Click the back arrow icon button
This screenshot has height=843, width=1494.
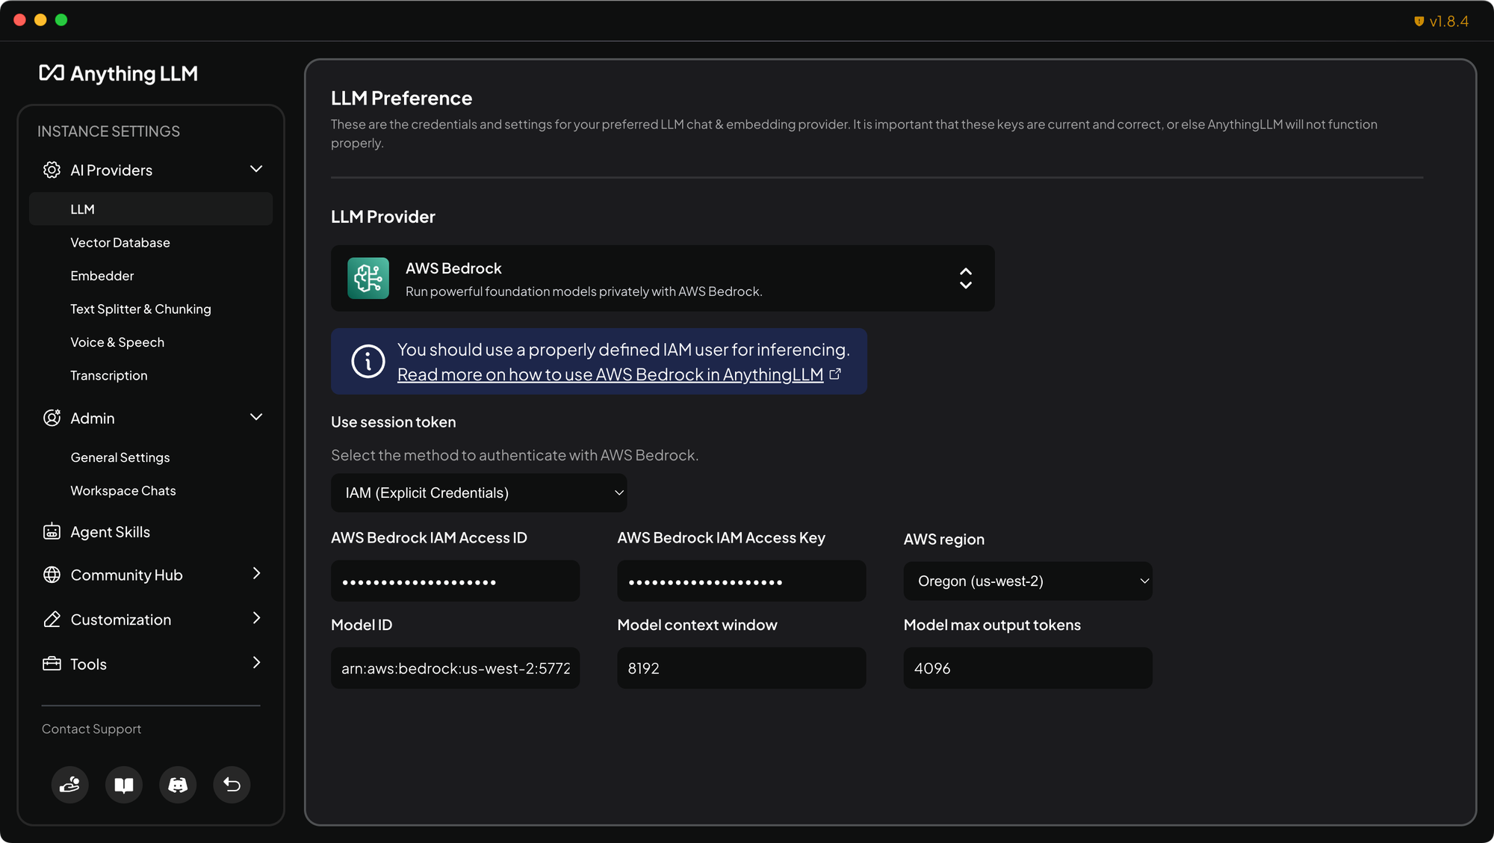point(232,785)
